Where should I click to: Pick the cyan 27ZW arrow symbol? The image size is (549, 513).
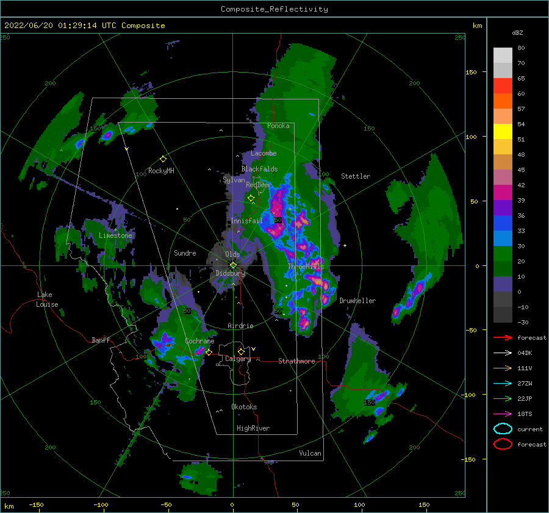503,384
